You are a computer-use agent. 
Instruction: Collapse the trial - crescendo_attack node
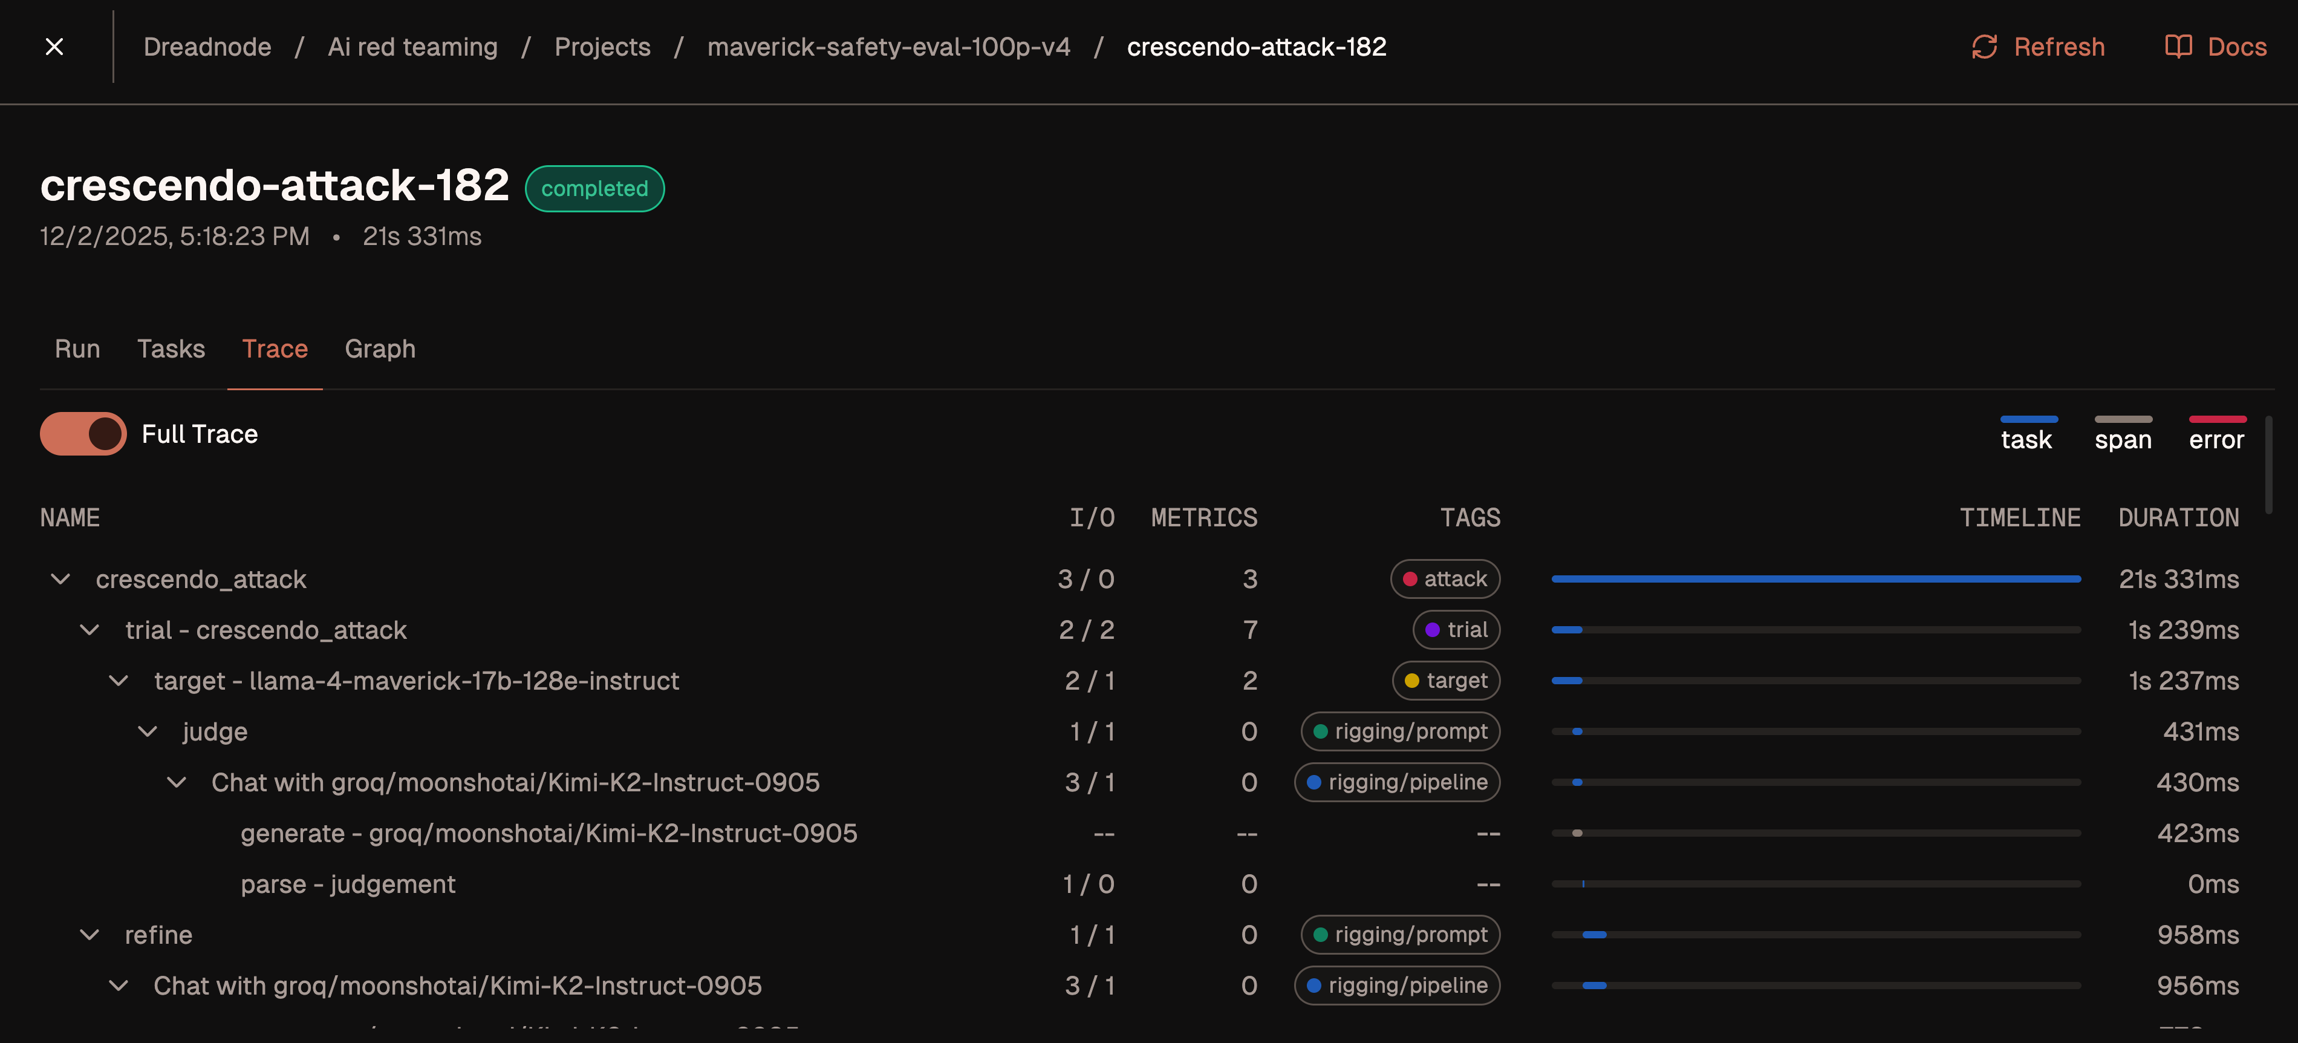point(90,630)
